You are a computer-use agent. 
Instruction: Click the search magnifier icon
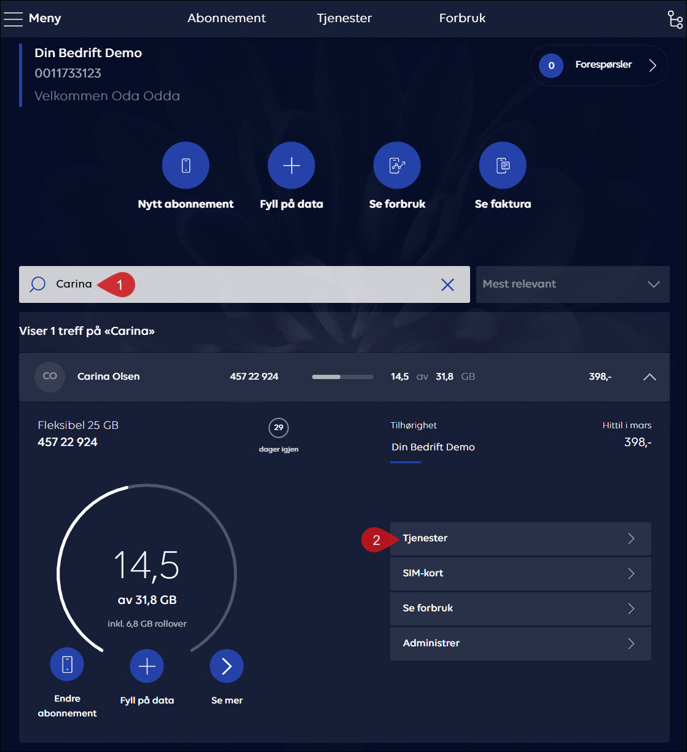[x=37, y=284]
